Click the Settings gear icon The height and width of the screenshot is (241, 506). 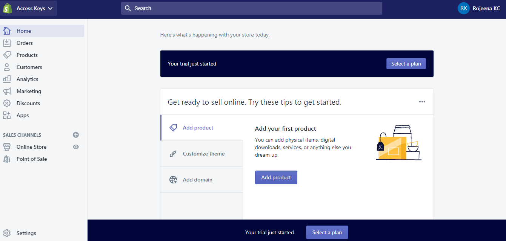7,233
